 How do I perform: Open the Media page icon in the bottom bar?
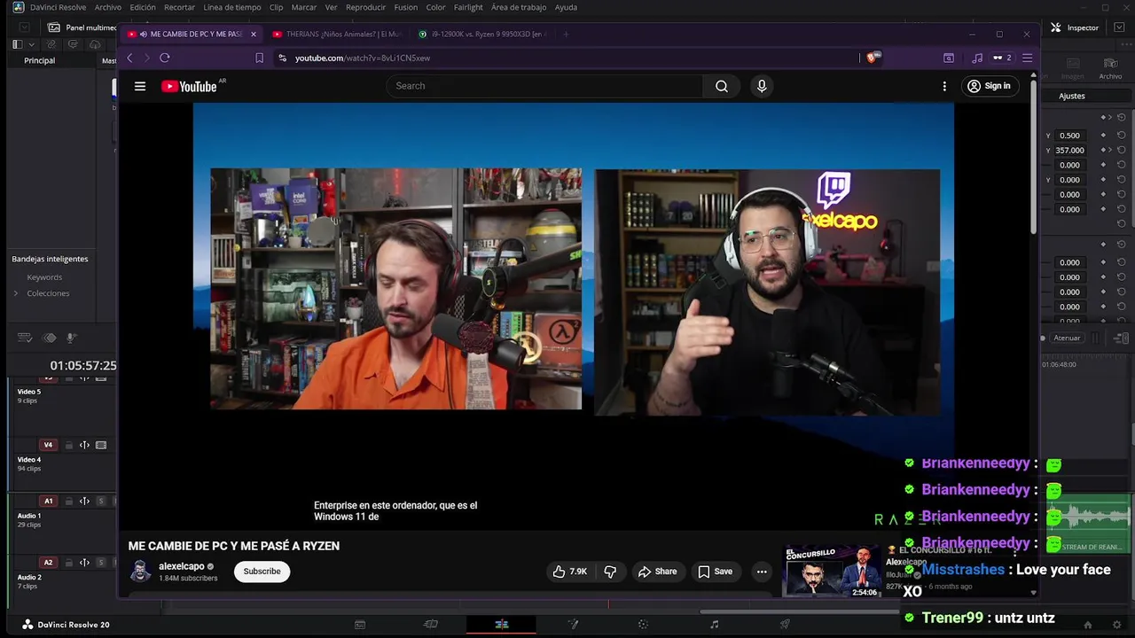tap(360, 625)
